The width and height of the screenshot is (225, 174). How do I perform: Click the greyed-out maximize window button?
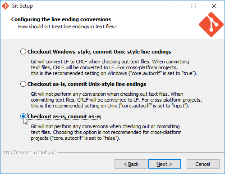point(193,6)
